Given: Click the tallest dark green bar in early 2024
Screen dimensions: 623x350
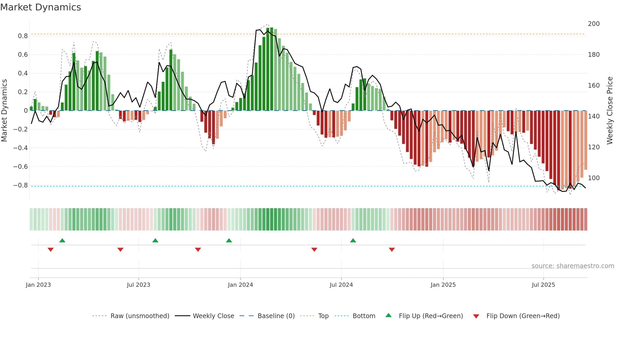Looking at the screenshot, I should 272,69.
